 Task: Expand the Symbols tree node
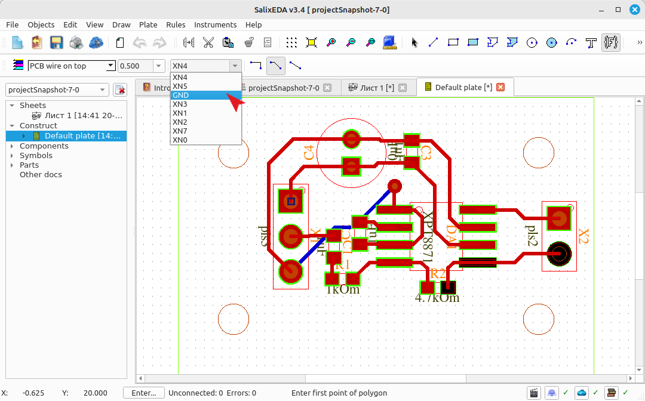point(12,156)
